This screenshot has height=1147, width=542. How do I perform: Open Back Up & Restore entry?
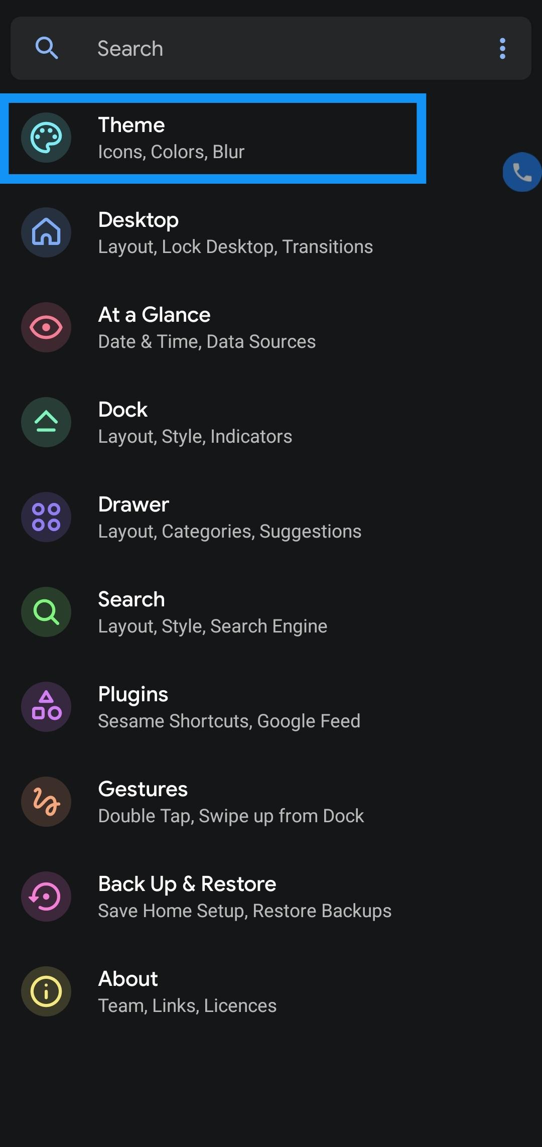(271, 897)
